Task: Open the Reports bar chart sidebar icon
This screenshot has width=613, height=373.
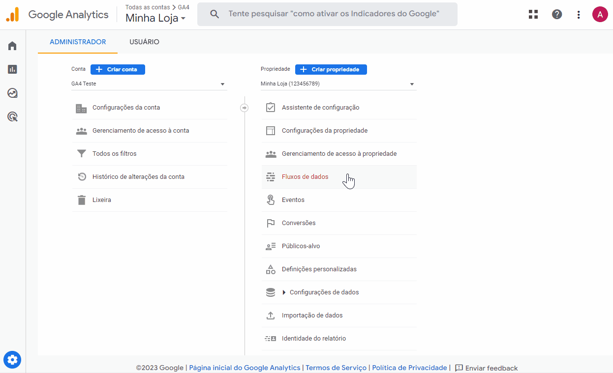Action: click(x=12, y=69)
